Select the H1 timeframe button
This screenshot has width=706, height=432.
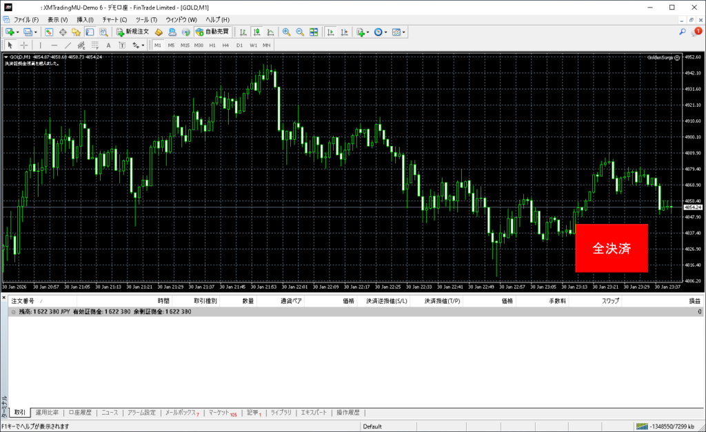click(x=212, y=45)
